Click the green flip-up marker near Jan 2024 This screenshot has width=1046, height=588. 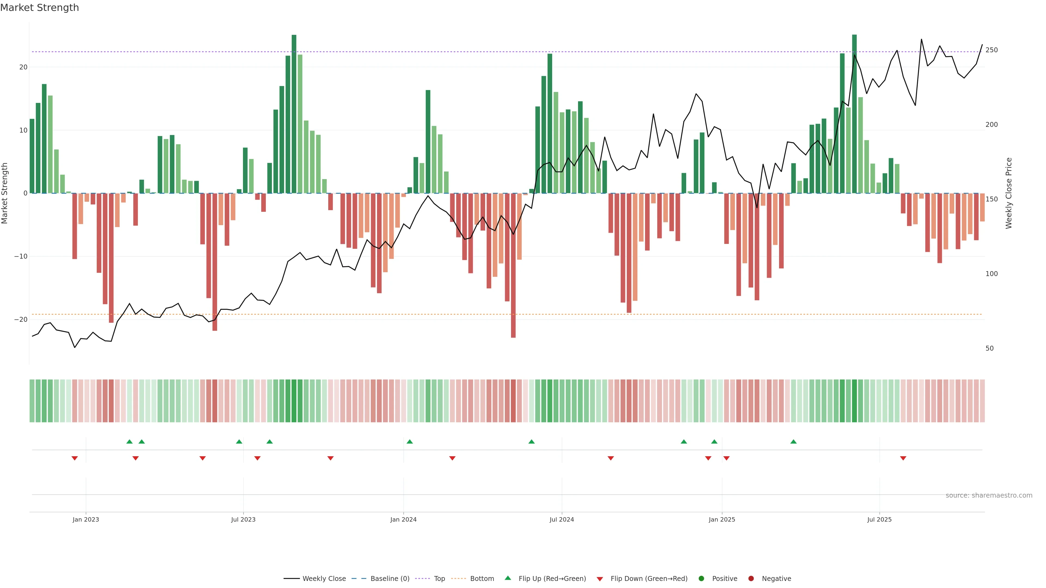(409, 442)
